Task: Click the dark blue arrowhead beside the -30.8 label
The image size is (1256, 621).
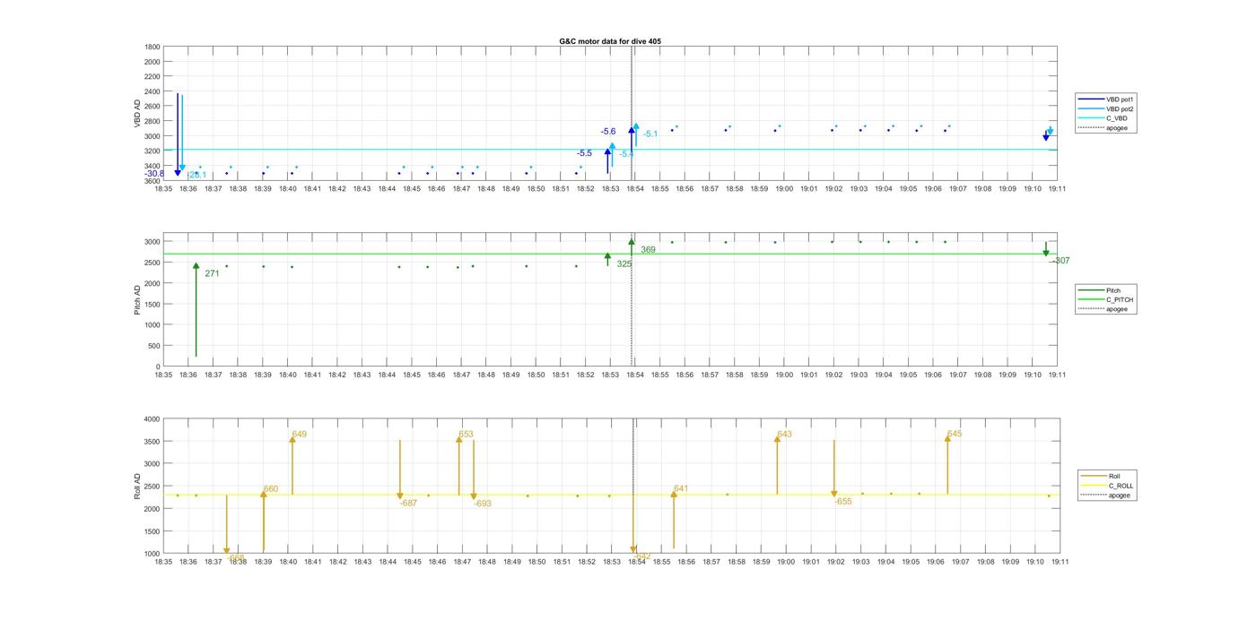Action: point(178,173)
